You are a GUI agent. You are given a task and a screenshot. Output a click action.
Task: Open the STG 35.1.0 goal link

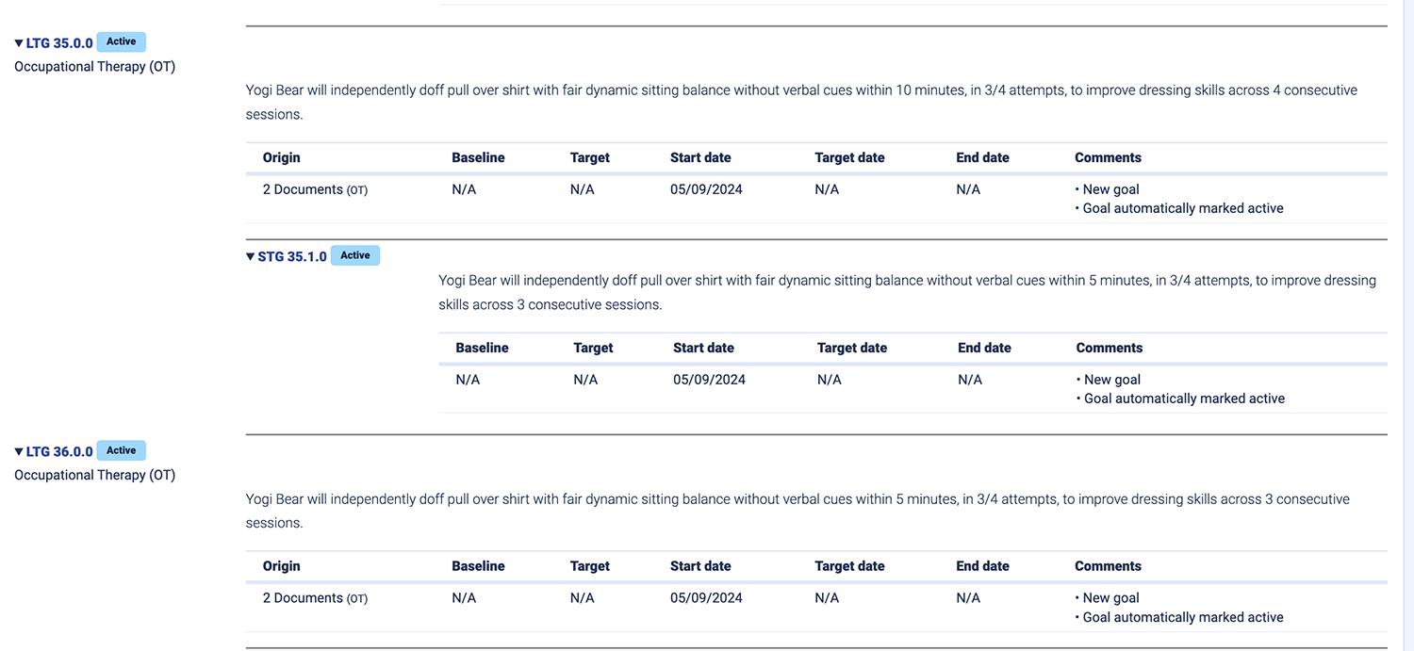click(x=292, y=256)
